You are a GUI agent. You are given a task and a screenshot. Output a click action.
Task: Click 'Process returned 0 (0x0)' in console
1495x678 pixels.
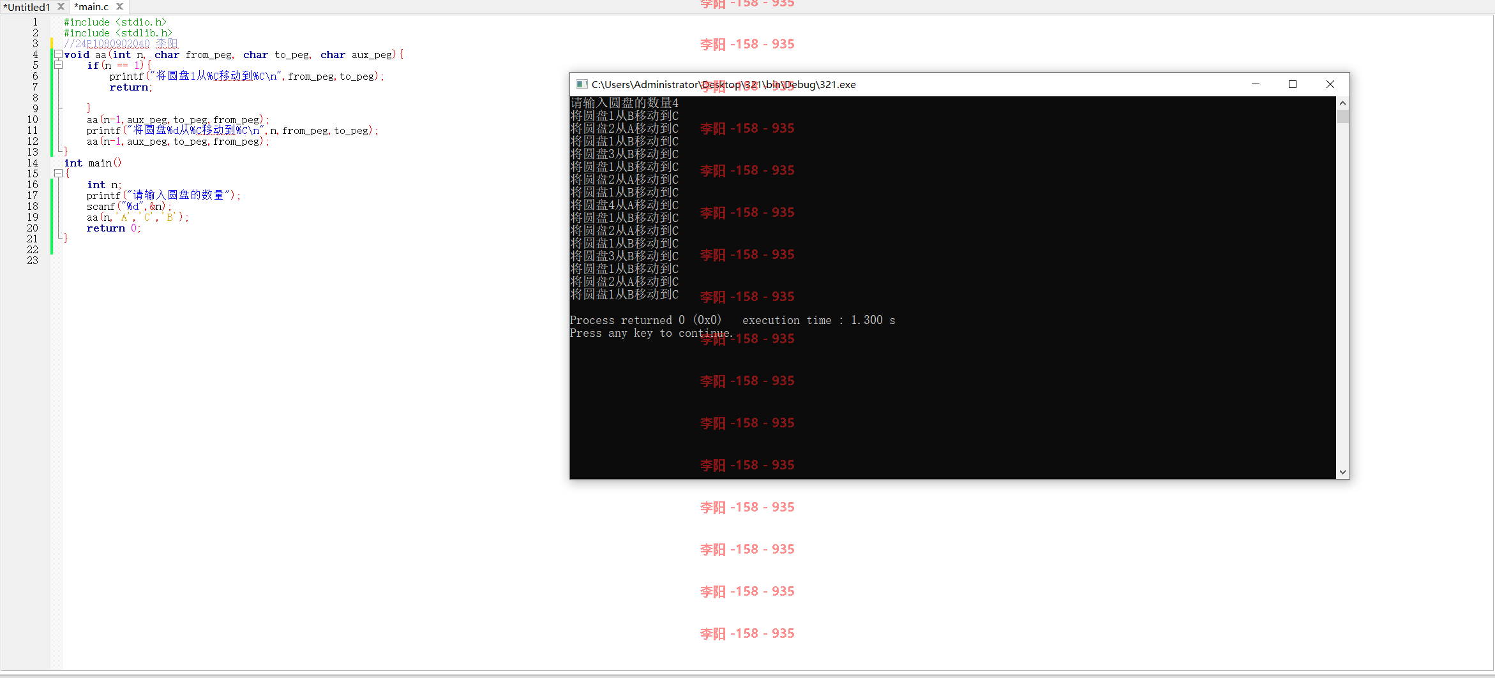click(645, 320)
